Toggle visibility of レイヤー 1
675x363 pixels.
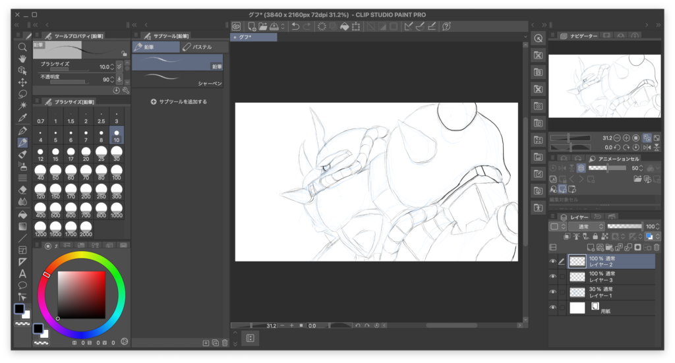pyautogui.click(x=552, y=293)
